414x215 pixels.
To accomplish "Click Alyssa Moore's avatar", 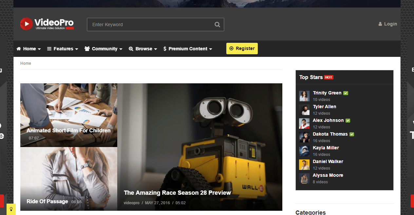I will coord(304,178).
